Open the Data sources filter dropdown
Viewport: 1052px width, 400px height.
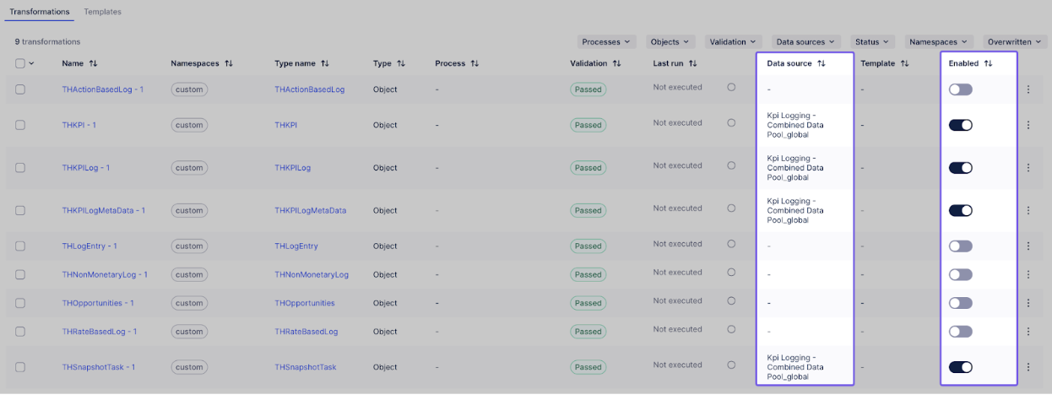806,41
